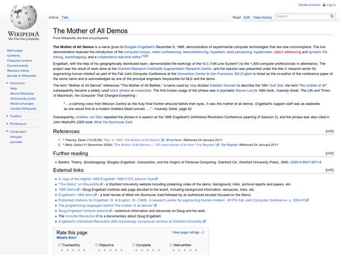Open the Doug Engelbart Institute website link
This screenshot has height=255, width=340.
83,211
